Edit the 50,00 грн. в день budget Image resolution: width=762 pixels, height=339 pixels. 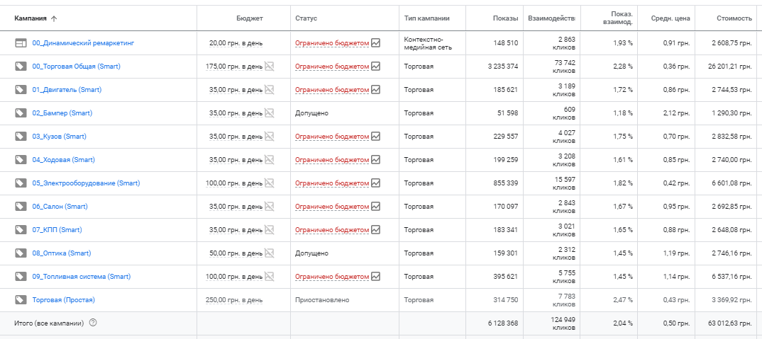tap(236, 253)
